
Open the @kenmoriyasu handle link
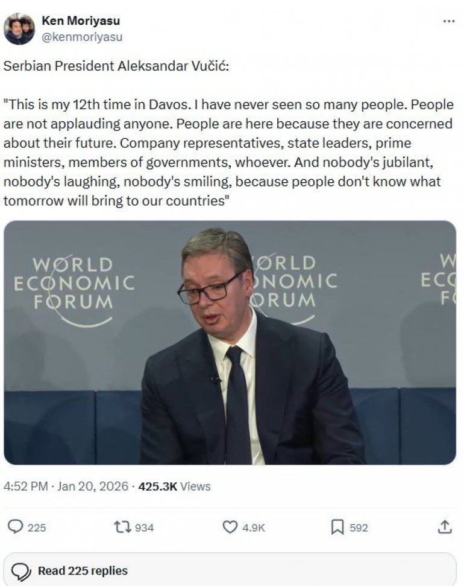click(82, 37)
